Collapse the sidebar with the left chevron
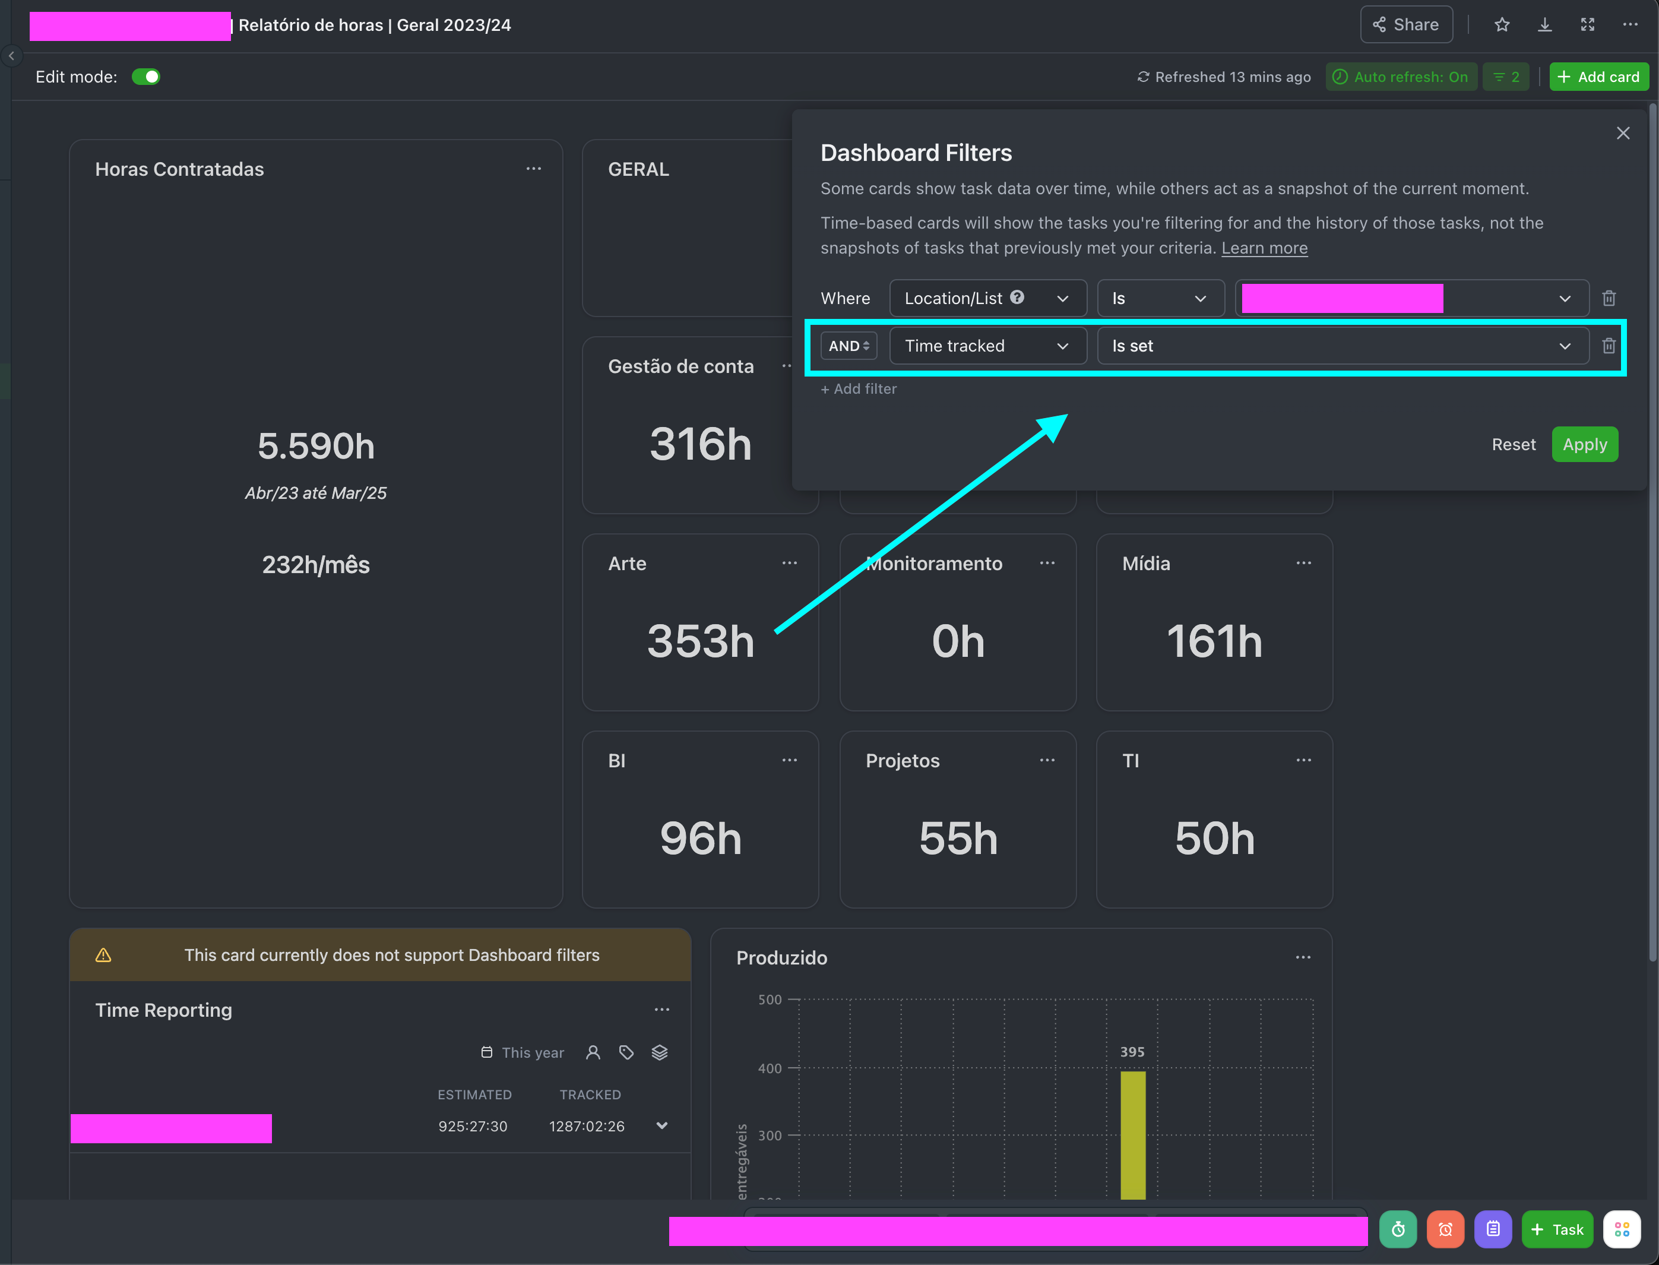 [x=11, y=56]
